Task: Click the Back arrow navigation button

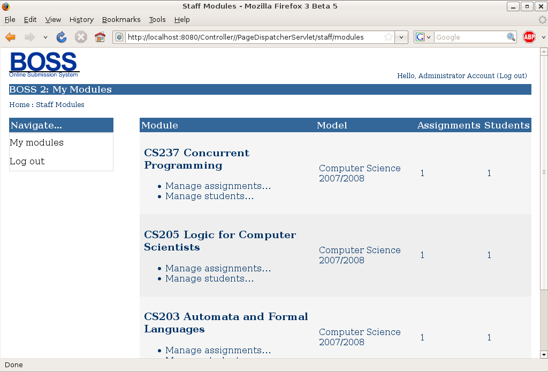Action: (x=10, y=37)
